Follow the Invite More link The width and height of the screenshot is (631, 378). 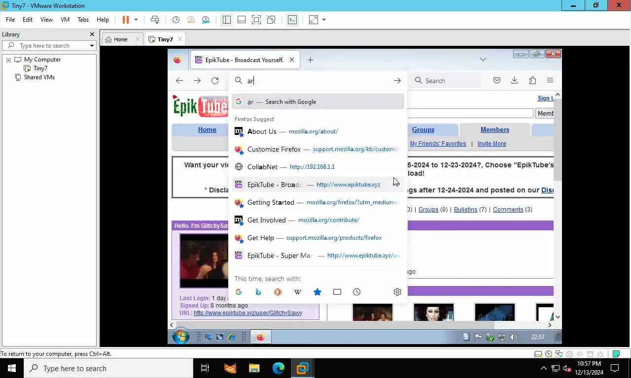[491, 144]
